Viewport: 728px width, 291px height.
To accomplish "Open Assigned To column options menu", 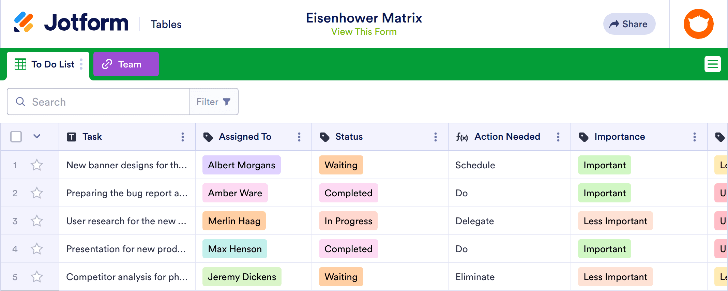I will click(x=299, y=137).
